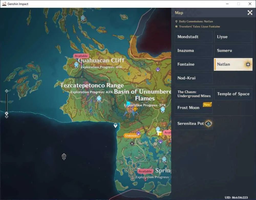Select the highlighted Natlan region
Screen dimensions: 256x200
point(233,64)
